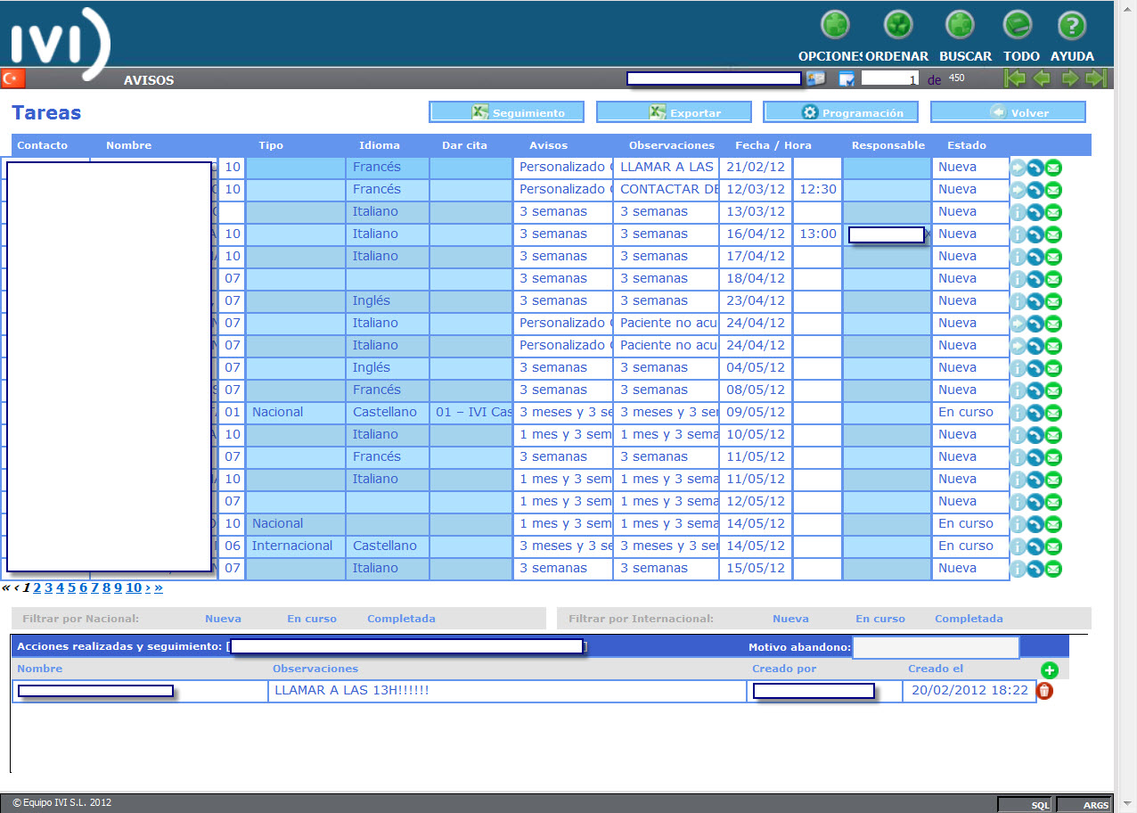
Task: Open the OPCIONES puzzle icon
Action: coord(835,25)
